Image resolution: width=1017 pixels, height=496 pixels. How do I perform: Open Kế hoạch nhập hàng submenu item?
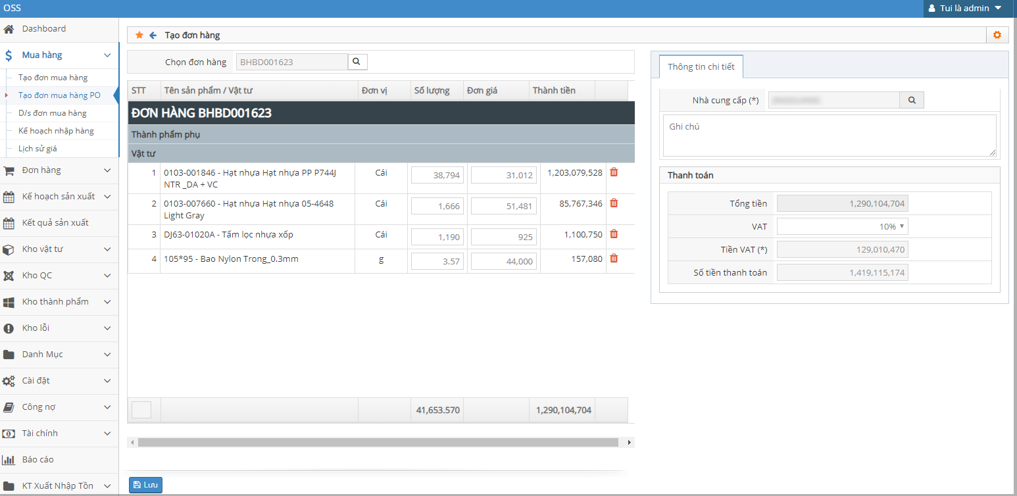56,131
